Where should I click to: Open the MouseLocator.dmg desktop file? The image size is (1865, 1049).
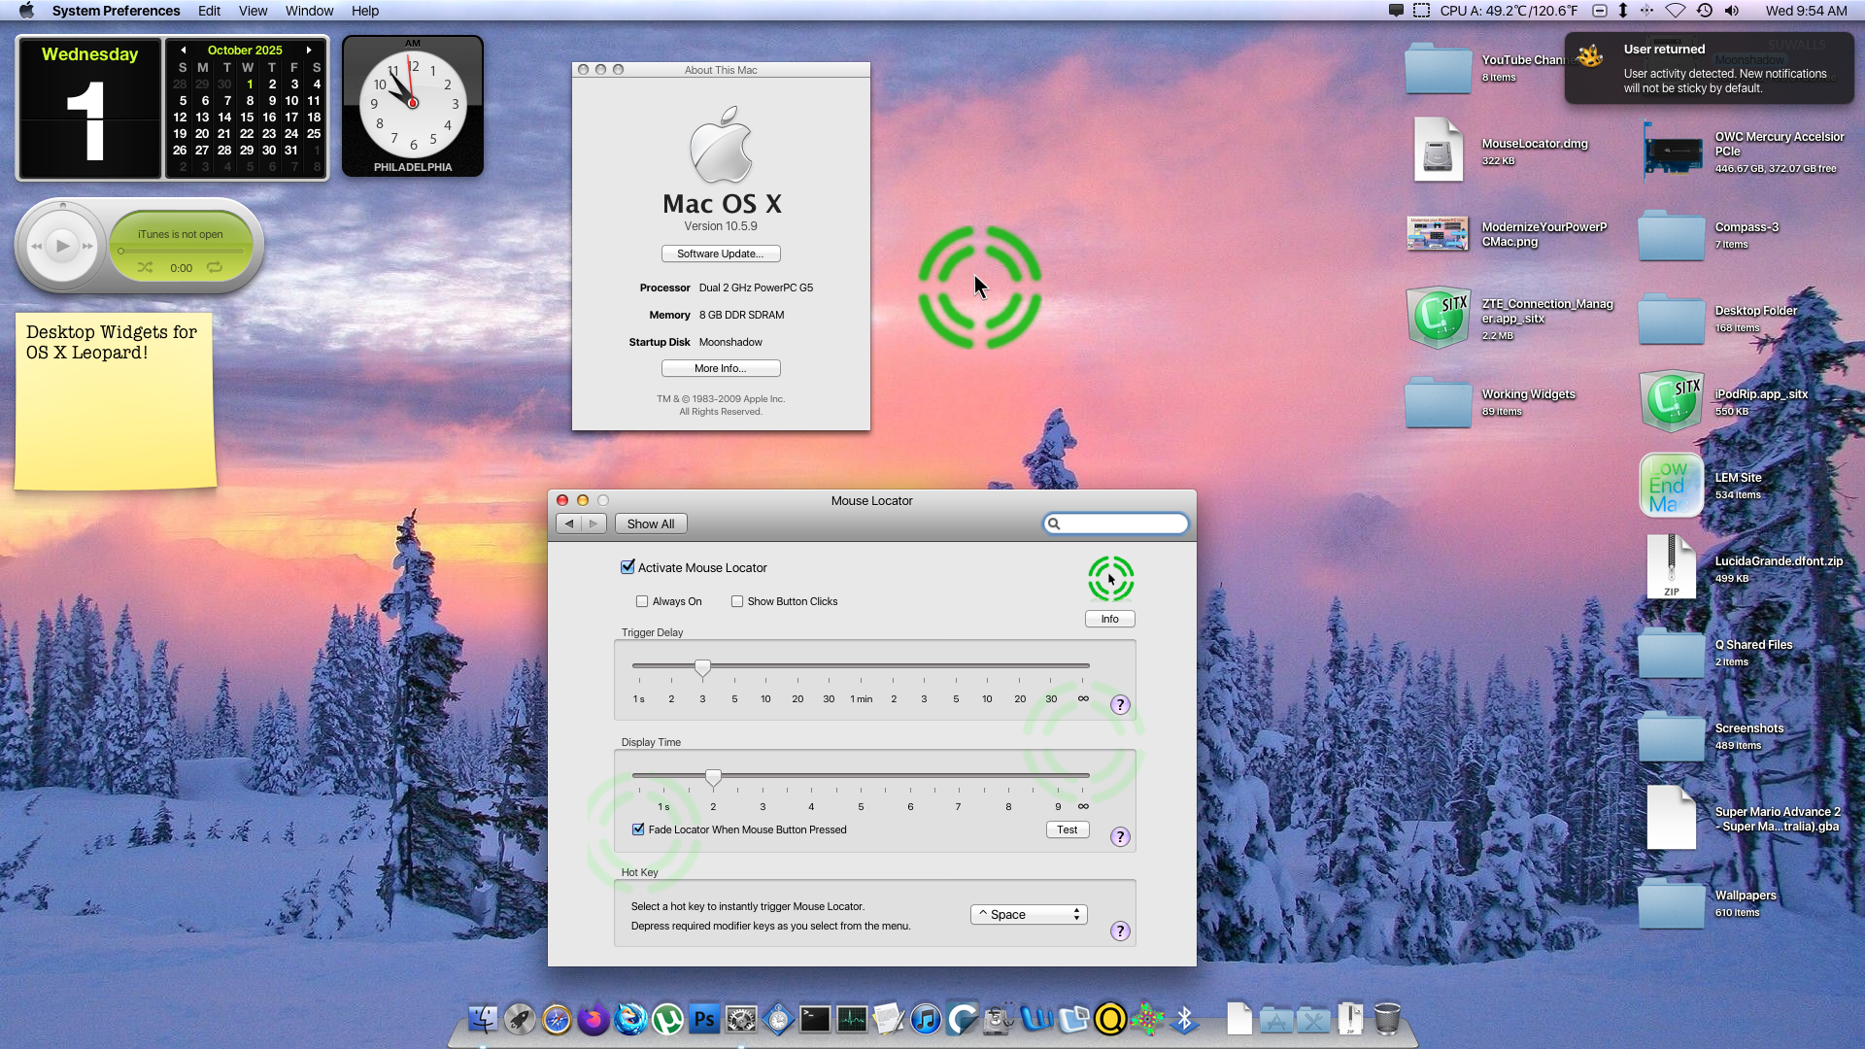pyautogui.click(x=1438, y=151)
